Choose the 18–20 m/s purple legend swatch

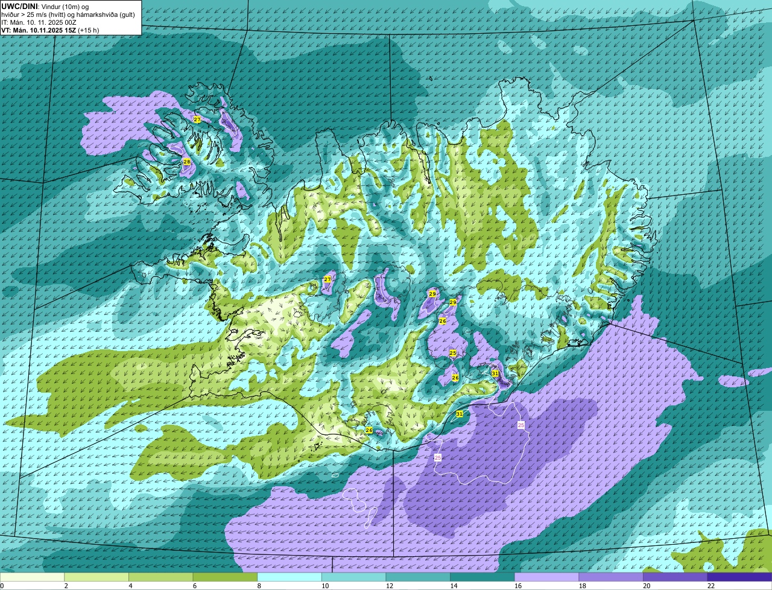pos(611,577)
